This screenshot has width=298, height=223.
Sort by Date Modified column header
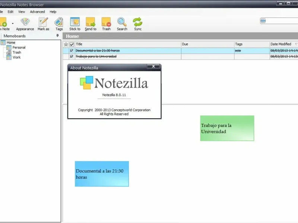(284, 44)
